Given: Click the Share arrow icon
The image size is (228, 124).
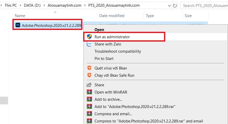Looking at the screenshot, I should [89, 85].
